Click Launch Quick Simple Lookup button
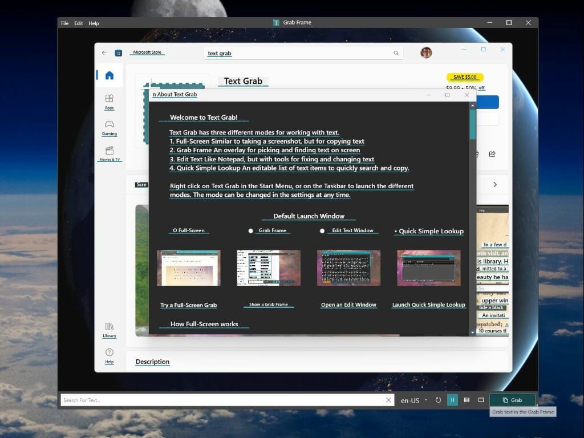The height and width of the screenshot is (438, 584). (429, 305)
